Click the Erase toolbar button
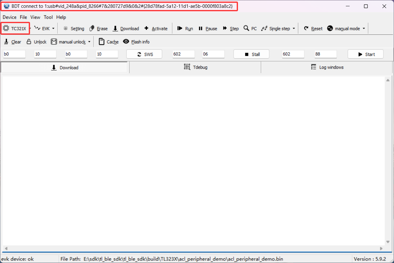Viewport: 394px width, 263px height. click(98, 28)
